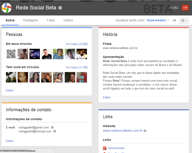Open the settings gear dropdown

click(184, 21)
